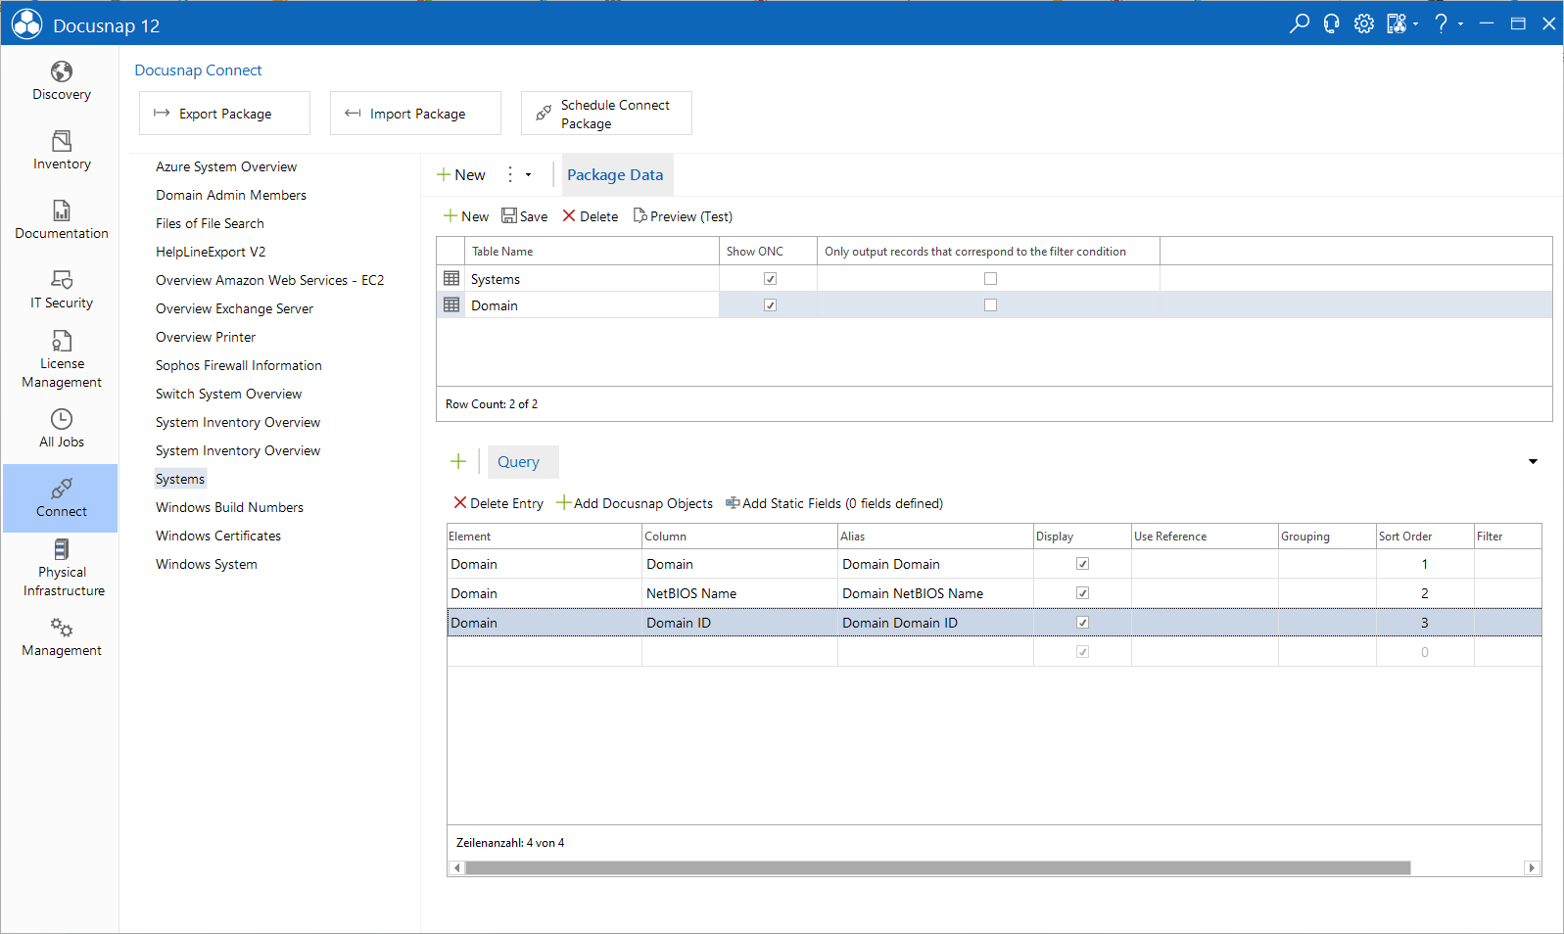This screenshot has height=934, width=1564.
Task: Select Overview Exchange Server package
Action: click(x=234, y=308)
